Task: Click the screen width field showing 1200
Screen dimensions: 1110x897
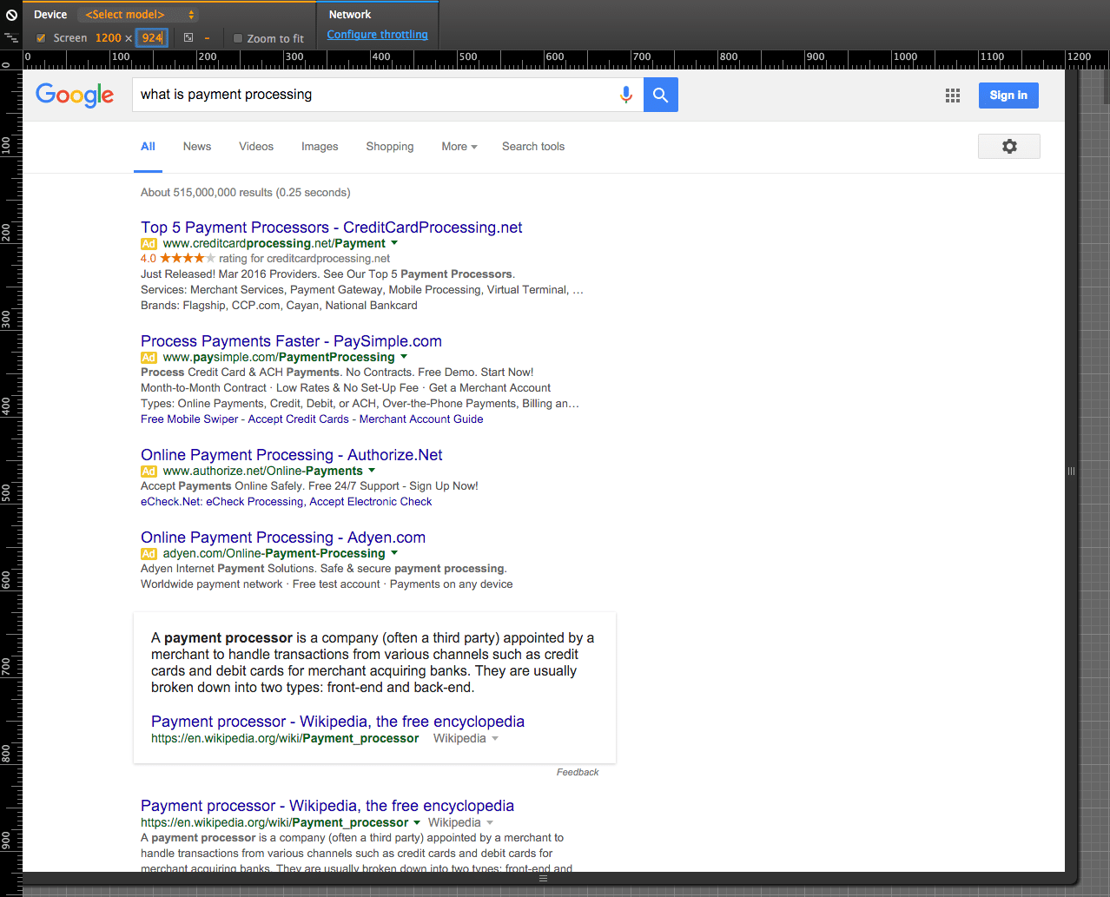Action: pos(108,38)
